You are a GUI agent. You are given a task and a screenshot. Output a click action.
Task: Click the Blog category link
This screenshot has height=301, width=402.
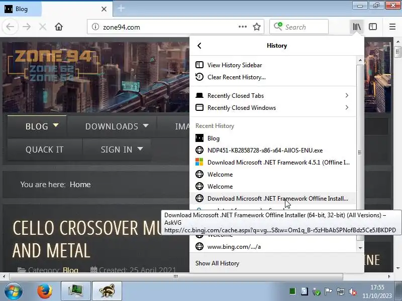coord(70,270)
